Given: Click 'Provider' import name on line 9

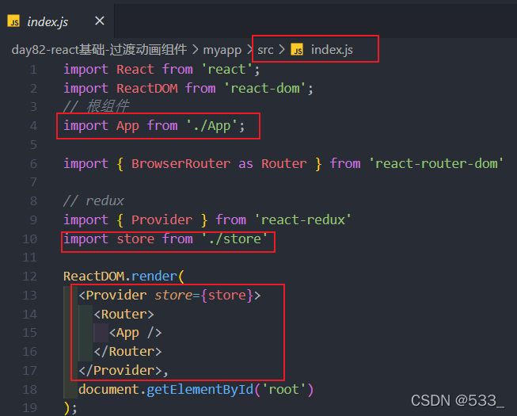Looking at the screenshot, I should pyautogui.click(x=162, y=219).
